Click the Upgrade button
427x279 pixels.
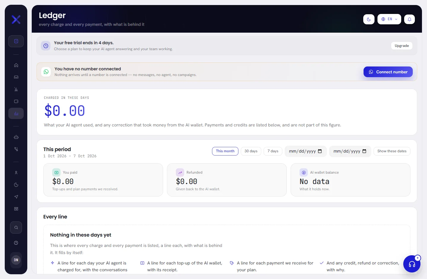click(402, 46)
